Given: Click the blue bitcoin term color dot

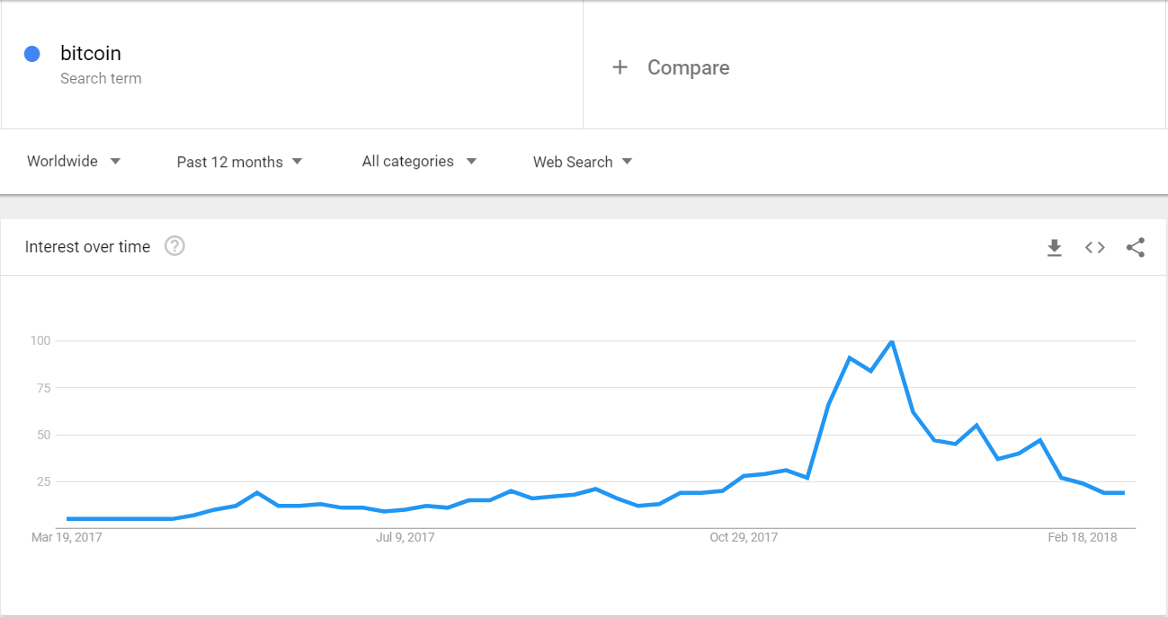Looking at the screenshot, I should 32,54.
